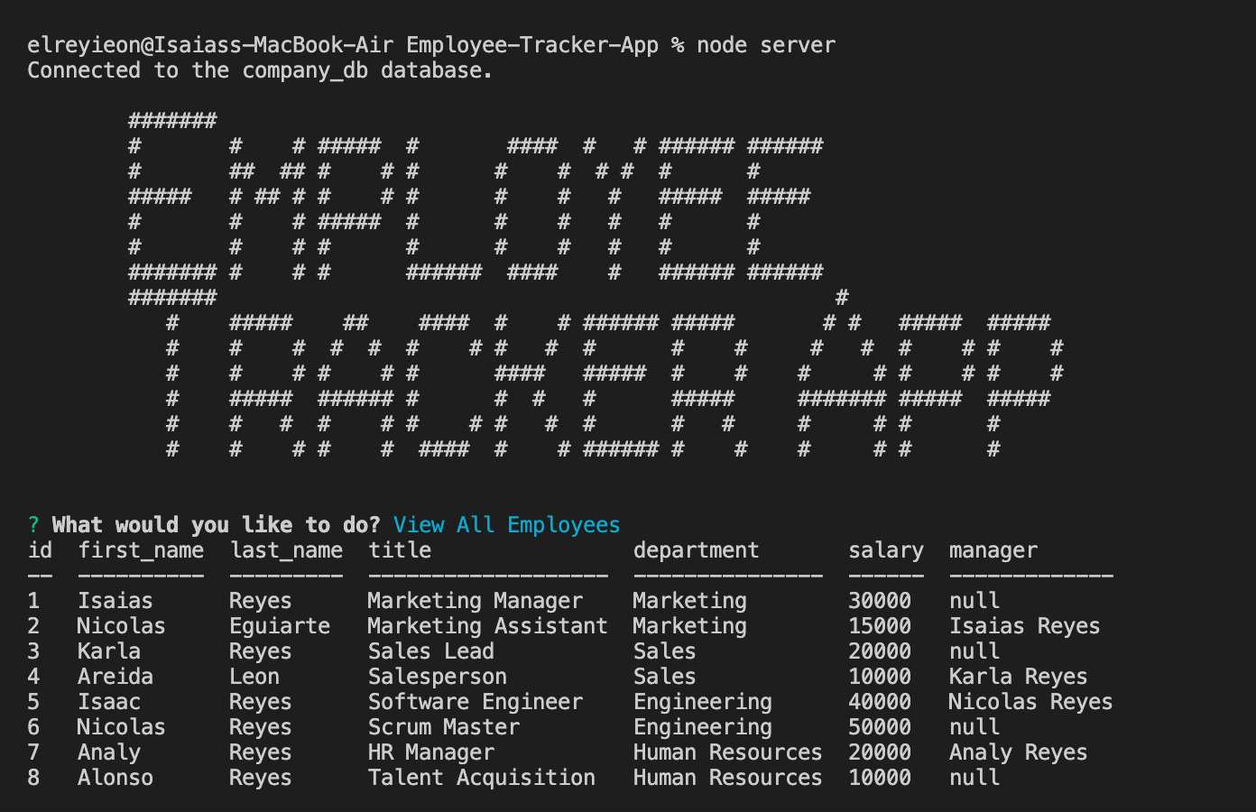
Task: Click 'Sales' department in Areida's row
Action: coord(665,677)
